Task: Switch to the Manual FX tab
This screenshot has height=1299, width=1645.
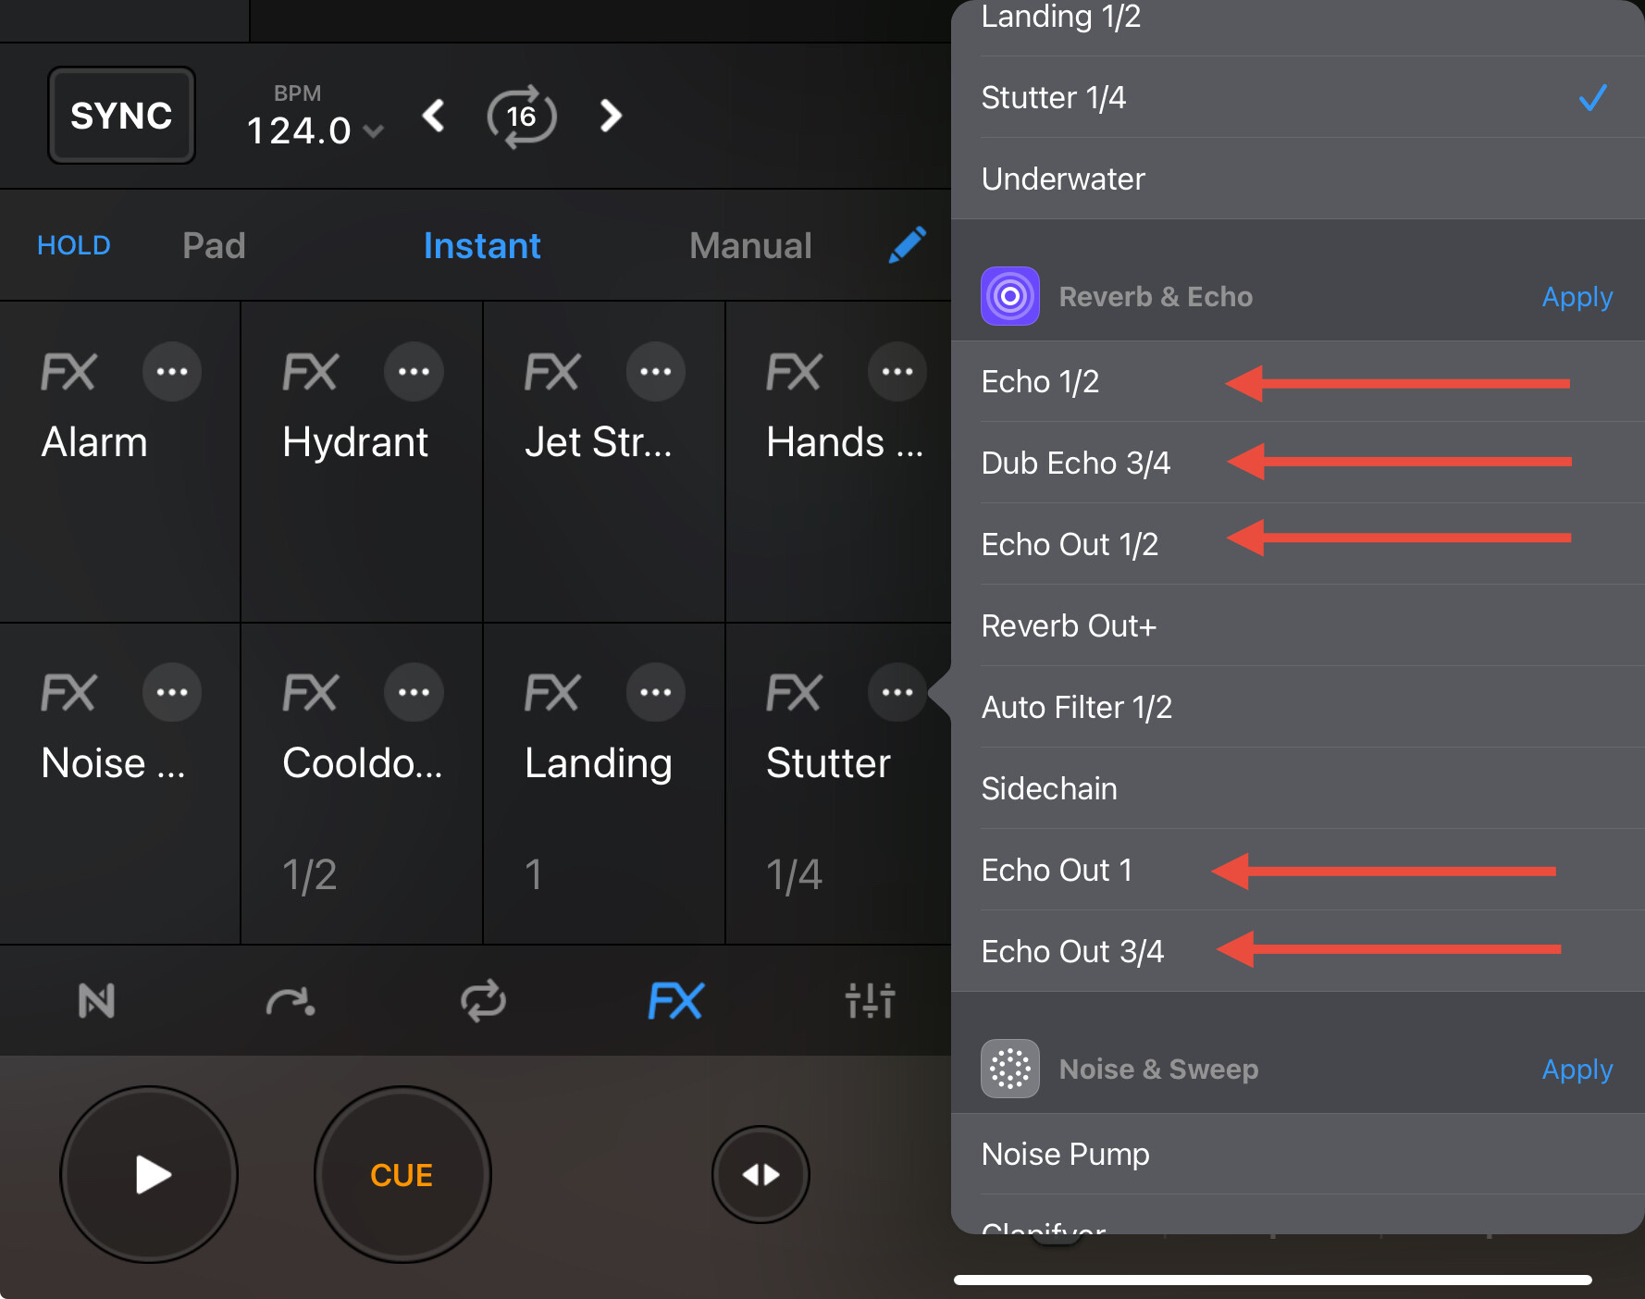Action: [x=750, y=245]
